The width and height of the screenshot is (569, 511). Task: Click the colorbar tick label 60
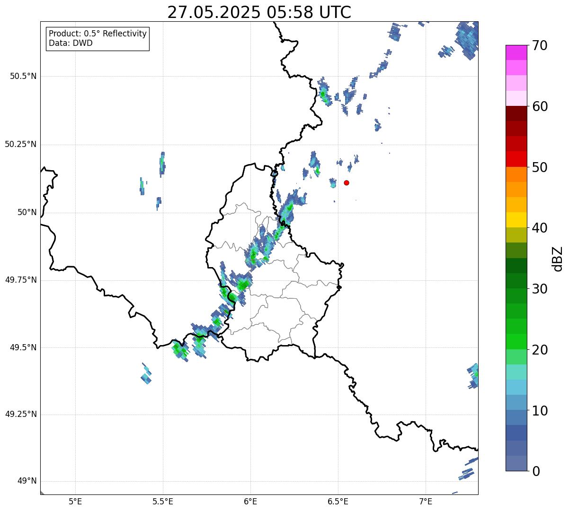point(539,107)
